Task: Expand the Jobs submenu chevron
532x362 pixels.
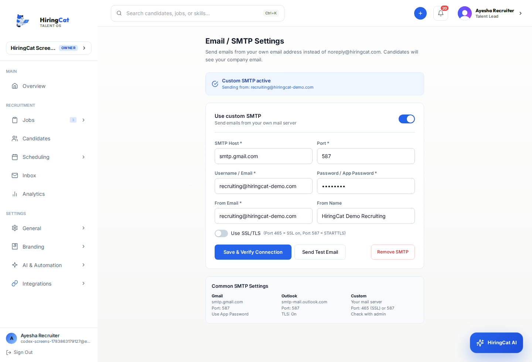Action: click(x=83, y=120)
